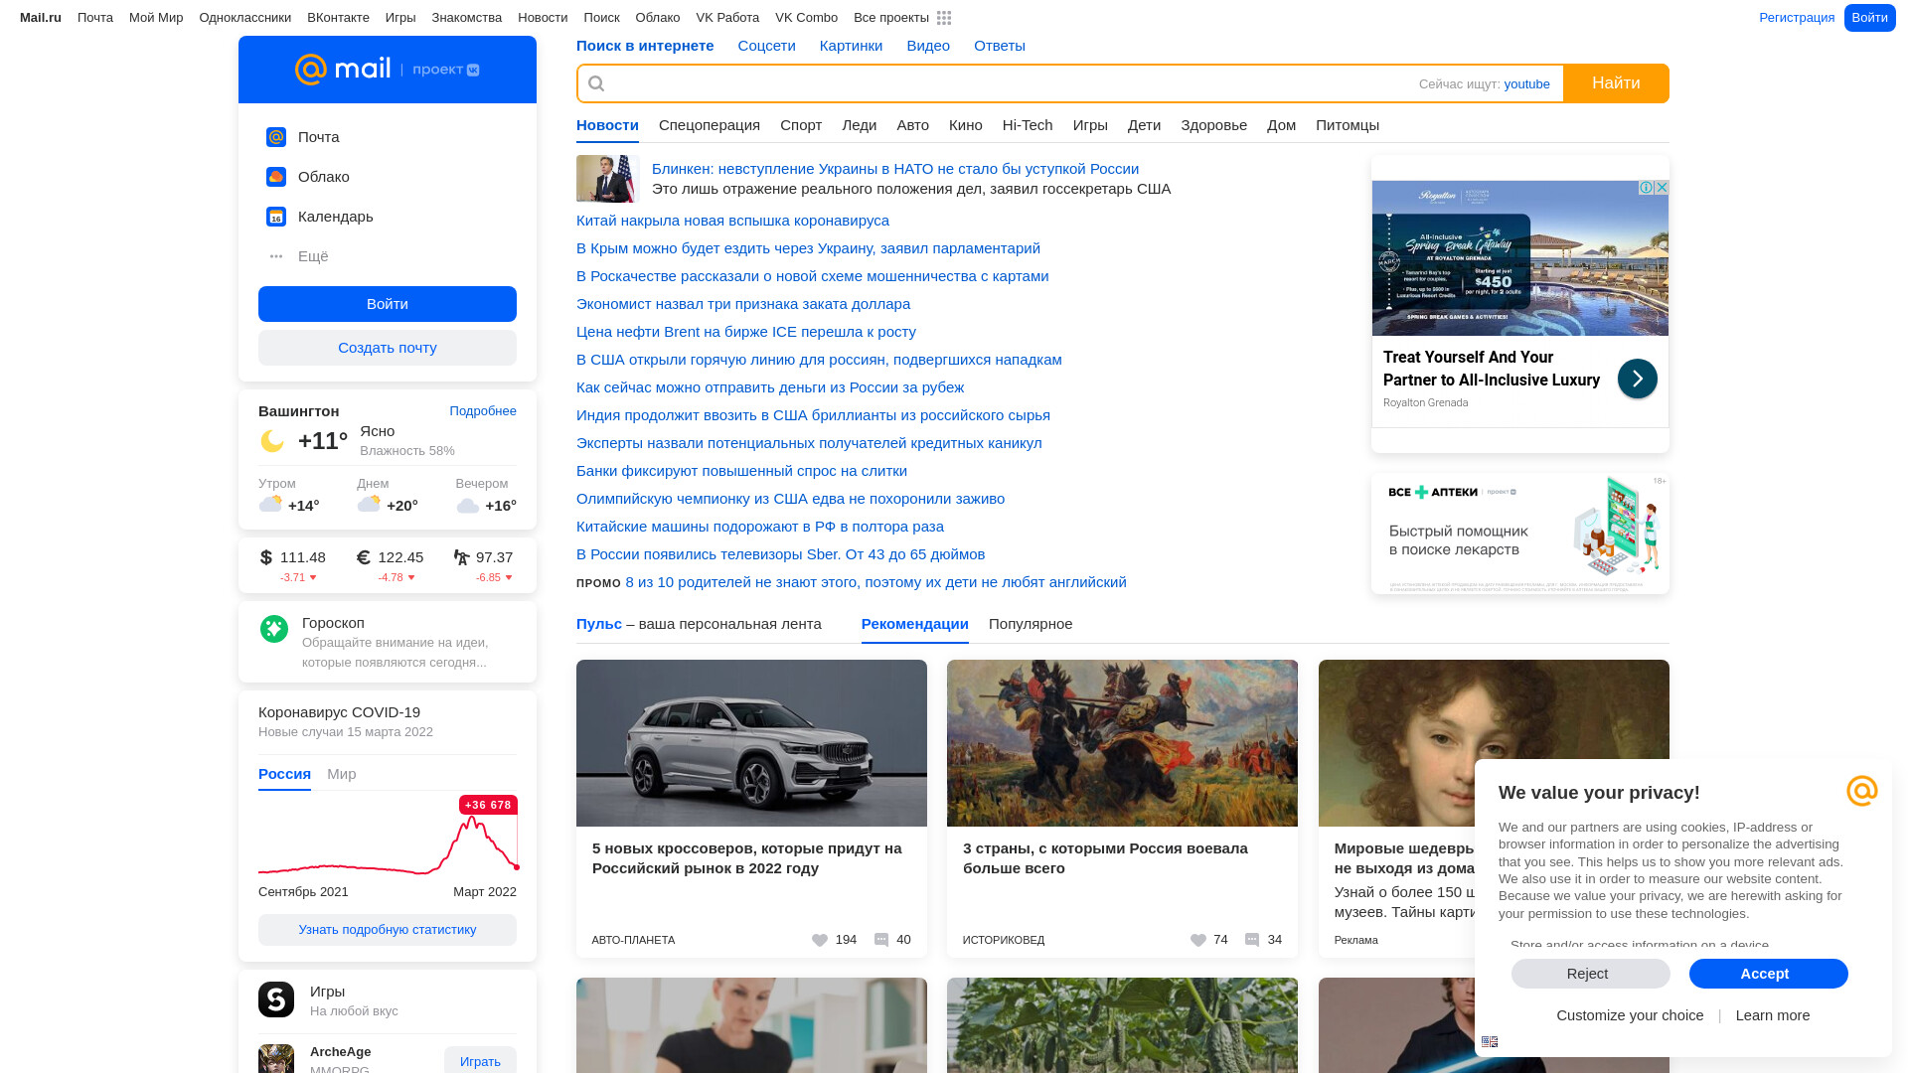Switch COVID chart to Мир tab
Viewport: 1908px width, 1073px height.
point(342,774)
